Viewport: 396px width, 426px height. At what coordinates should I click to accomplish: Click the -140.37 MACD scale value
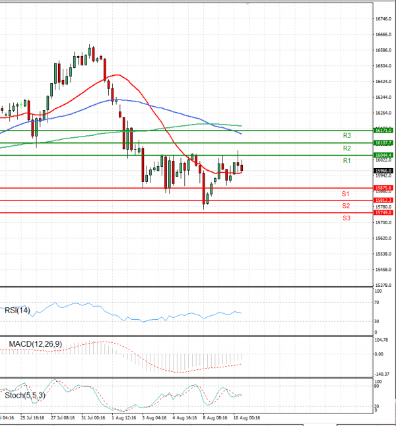click(x=382, y=374)
